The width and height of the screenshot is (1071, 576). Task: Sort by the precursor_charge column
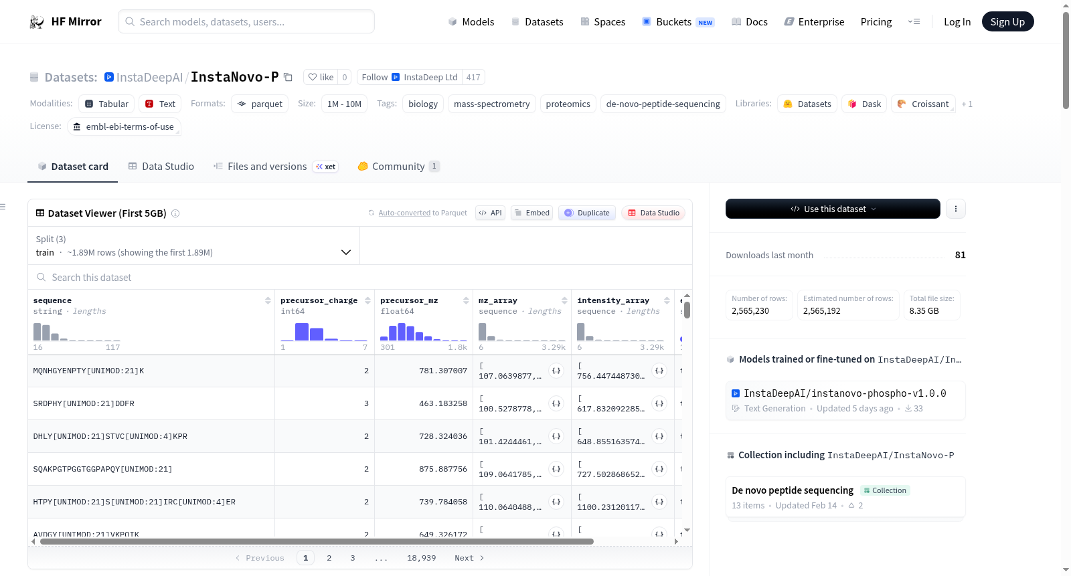367,300
